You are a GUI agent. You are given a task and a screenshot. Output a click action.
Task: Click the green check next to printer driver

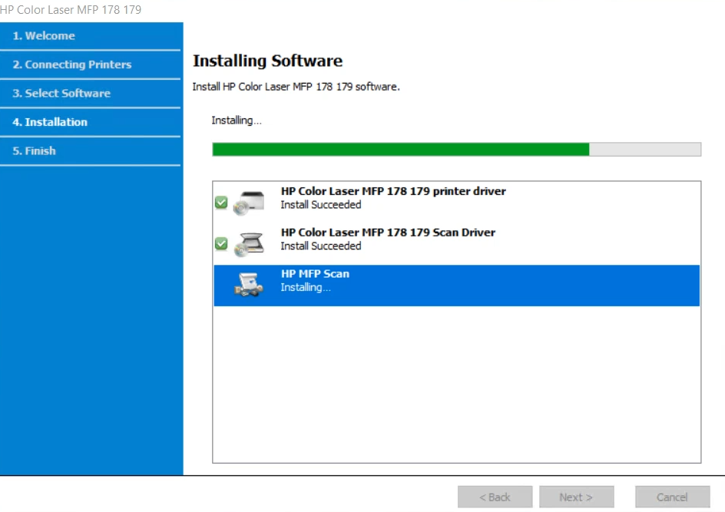[x=221, y=203]
